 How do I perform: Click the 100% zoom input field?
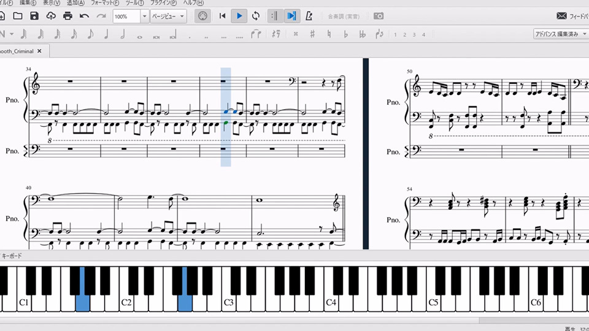(x=126, y=16)
